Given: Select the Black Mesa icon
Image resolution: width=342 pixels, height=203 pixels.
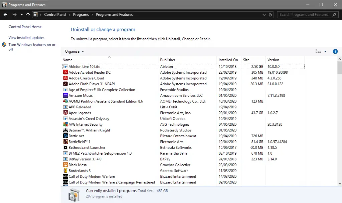Looking at the screenshot, I should click(x=65, y=165).
